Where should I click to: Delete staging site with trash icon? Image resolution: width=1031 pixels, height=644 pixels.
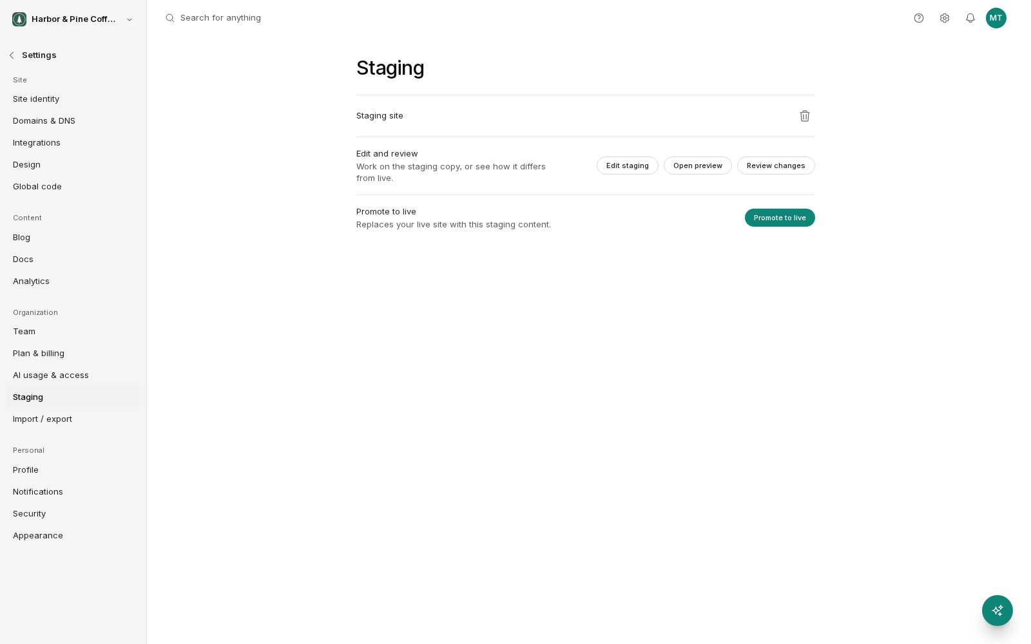coord(805,116)
